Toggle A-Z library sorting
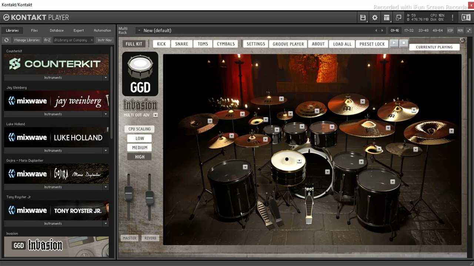Screen dimensions: 474x266 tap(47, 40)
